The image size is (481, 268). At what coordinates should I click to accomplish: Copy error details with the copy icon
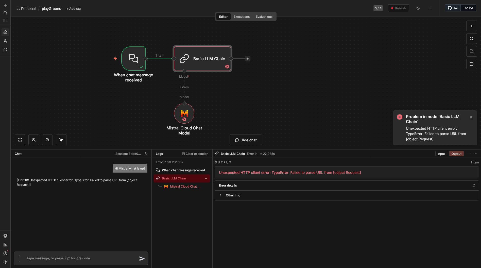pyautogui.click(x=474, y=186)
